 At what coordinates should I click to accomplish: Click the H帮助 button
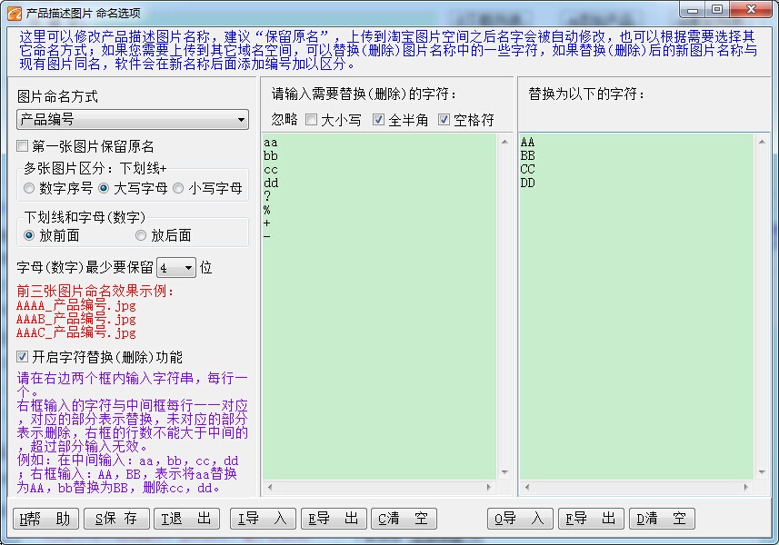pyautogui.click(x=45, y=519)
